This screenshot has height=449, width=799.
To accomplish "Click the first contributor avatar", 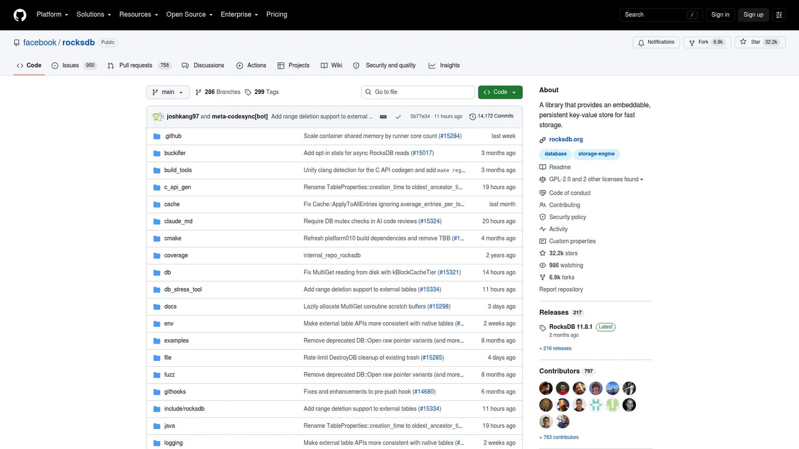I will pos(546,389).
